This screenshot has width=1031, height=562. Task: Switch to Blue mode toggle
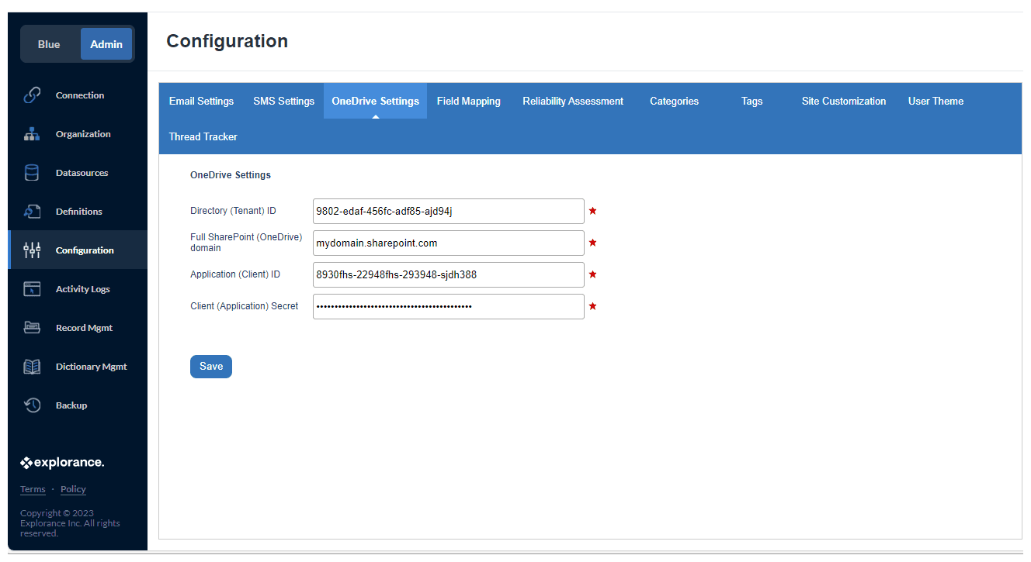tap(49, 44)
